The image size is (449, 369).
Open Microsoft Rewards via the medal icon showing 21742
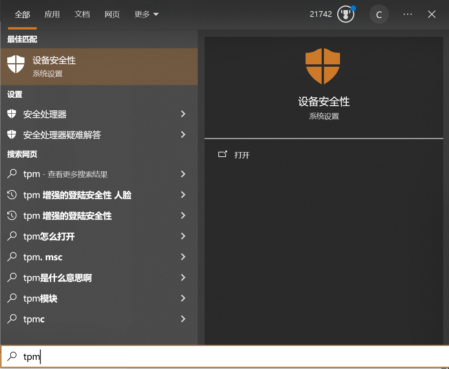[x=345, y=14]
